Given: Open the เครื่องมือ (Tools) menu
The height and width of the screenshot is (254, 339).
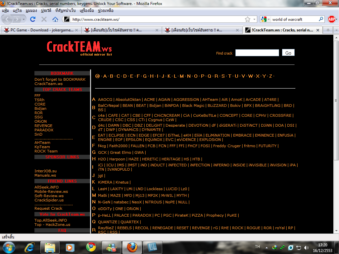Looking at the screenshot, I should pyautogui.click(x=87, y=11).
